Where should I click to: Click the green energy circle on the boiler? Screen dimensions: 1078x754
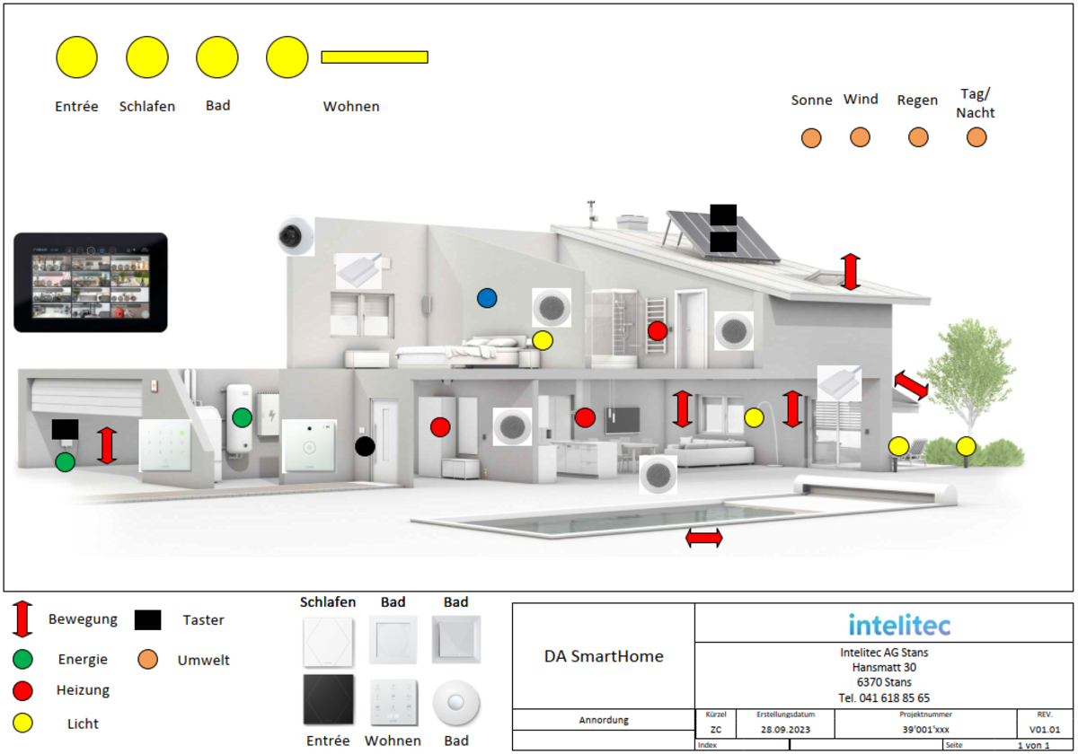[x=242, y=417]
